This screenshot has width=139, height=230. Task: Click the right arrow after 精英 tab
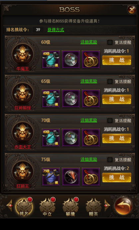tap(107, 206)
